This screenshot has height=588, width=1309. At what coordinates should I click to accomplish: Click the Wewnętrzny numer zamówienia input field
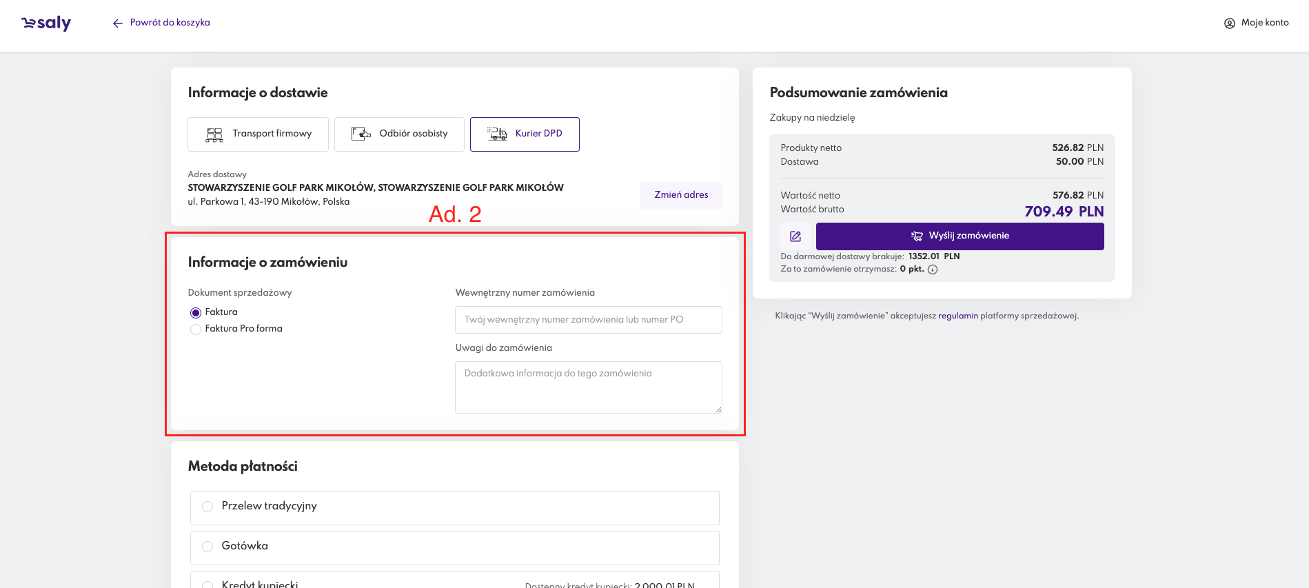tap(588, 320)
